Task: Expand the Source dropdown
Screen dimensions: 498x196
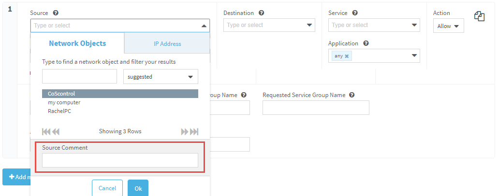Action: coord(204,26)
